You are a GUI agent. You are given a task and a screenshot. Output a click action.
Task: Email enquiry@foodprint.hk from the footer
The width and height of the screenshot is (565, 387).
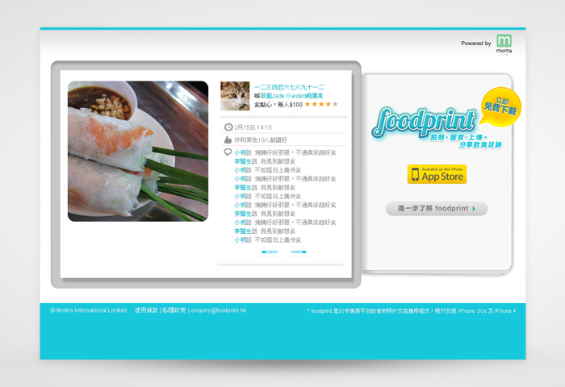[219, 310]
